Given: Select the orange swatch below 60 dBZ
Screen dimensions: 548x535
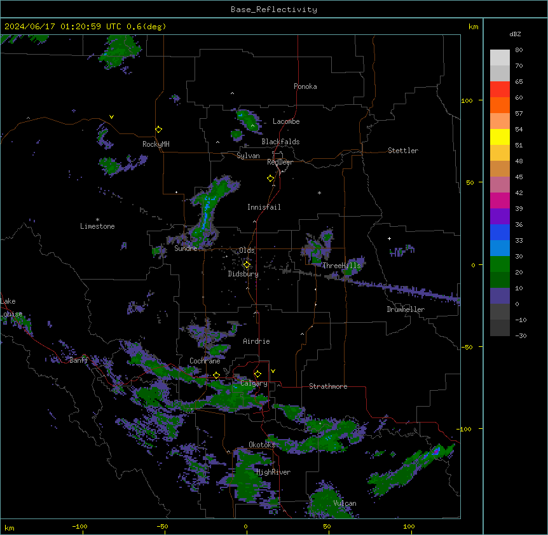Looking at the screenshot, I should pos(500,105).
